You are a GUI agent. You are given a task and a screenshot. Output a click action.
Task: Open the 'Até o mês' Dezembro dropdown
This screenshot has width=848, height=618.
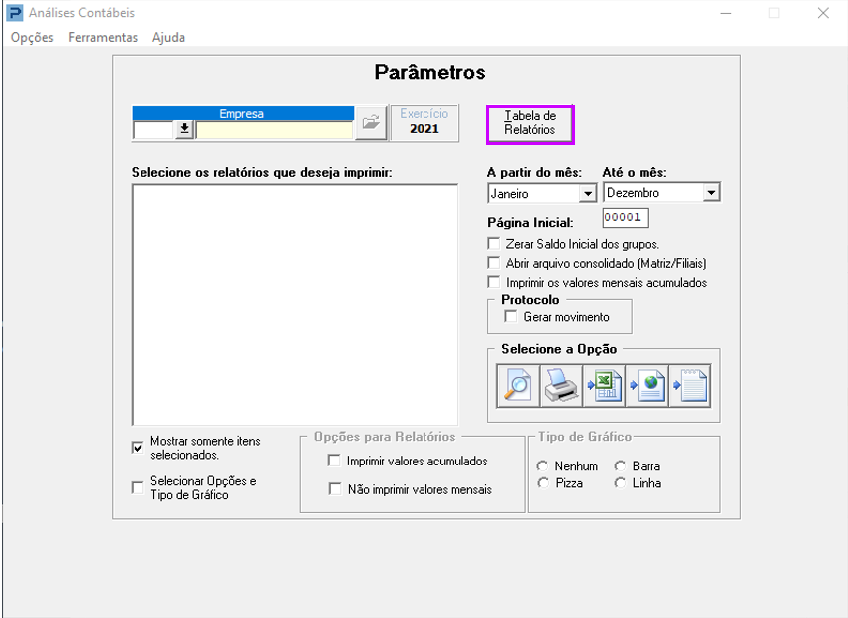(711, 192)
